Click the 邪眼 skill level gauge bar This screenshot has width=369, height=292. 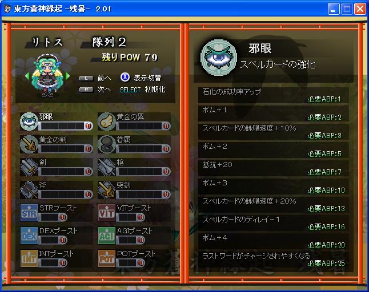(x=66, y=126)
